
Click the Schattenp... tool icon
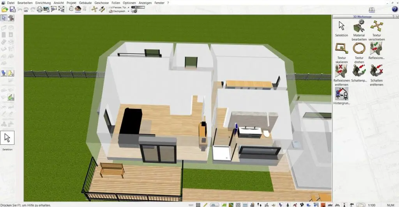[359, 73]
